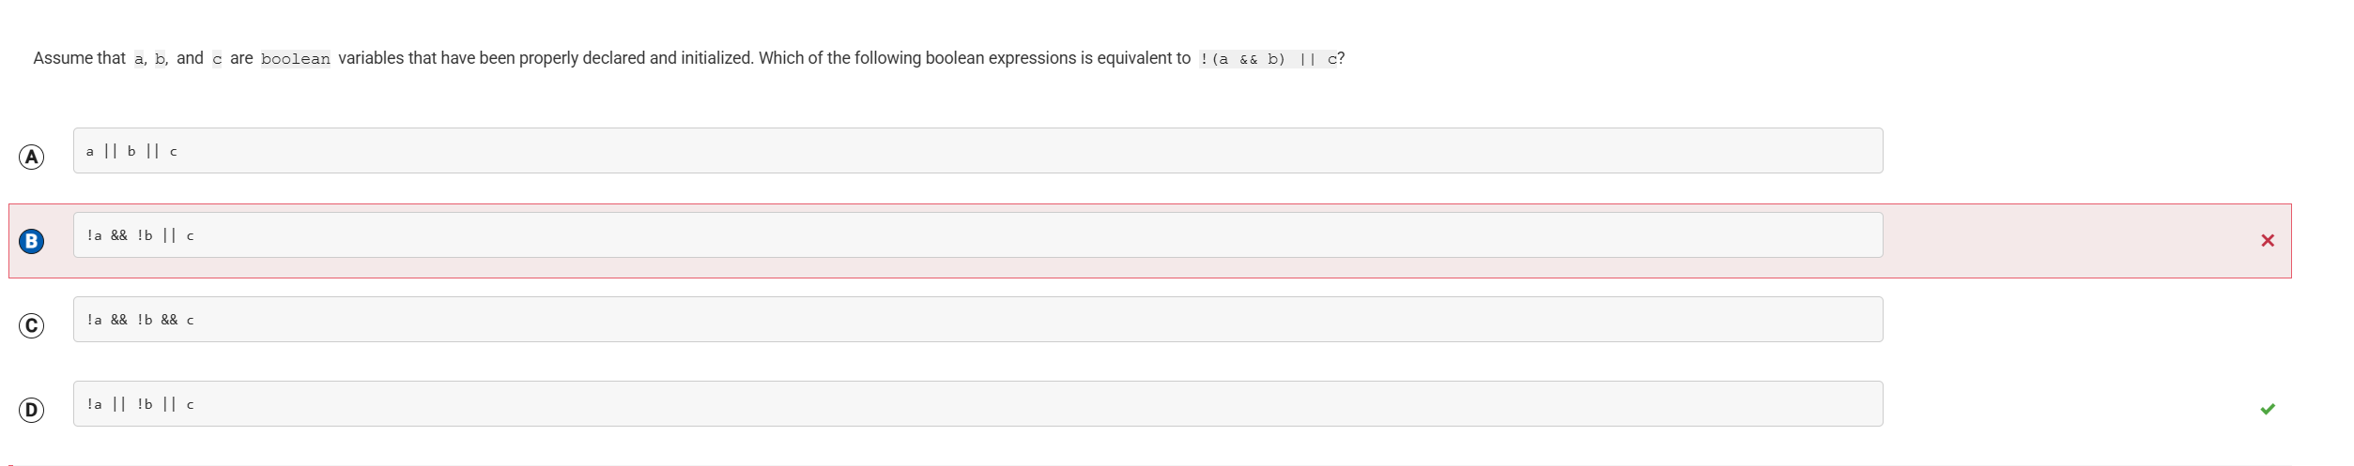Choose answer option C circle
Screen dimensions: 2354x466
[x=31, y=325]
